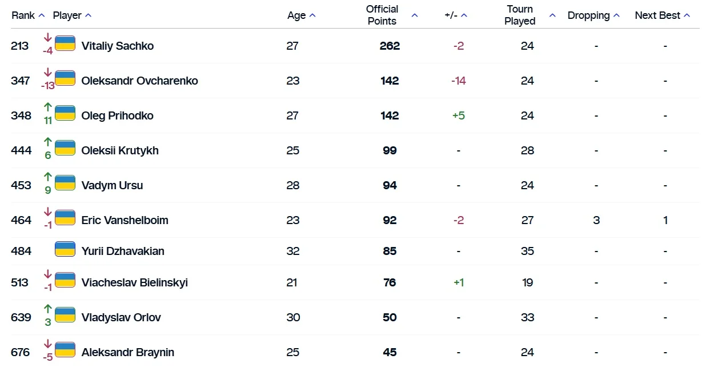Sort by Player name header

pos(71,15)
